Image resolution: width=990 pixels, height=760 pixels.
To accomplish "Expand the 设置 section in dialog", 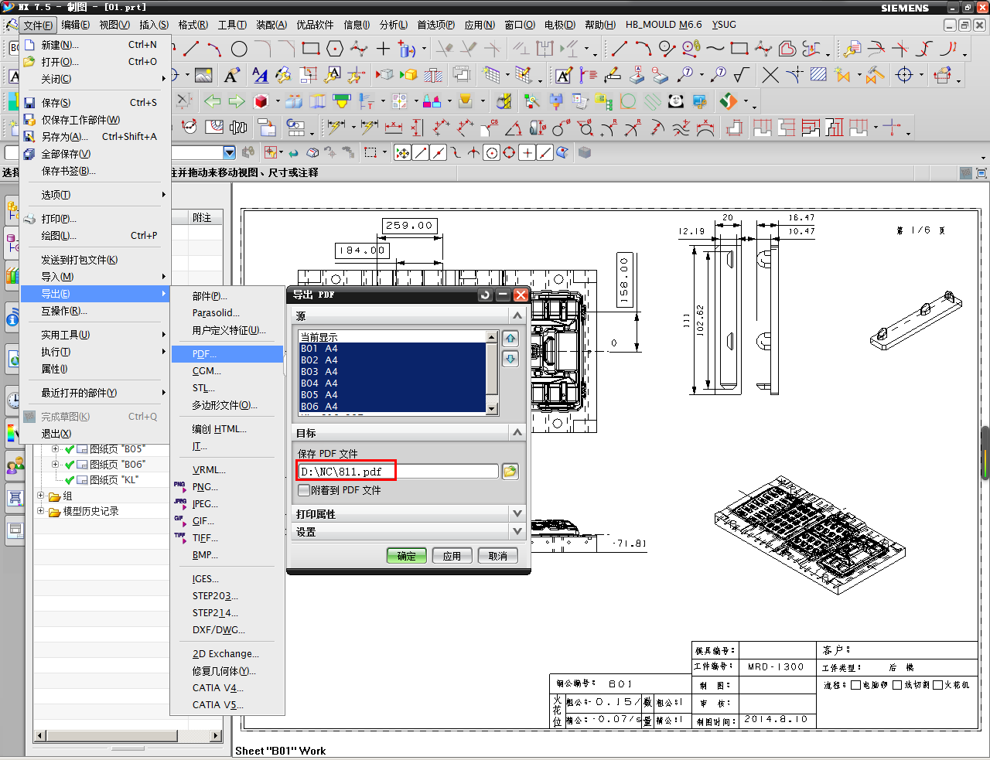I will click(517, 532).
